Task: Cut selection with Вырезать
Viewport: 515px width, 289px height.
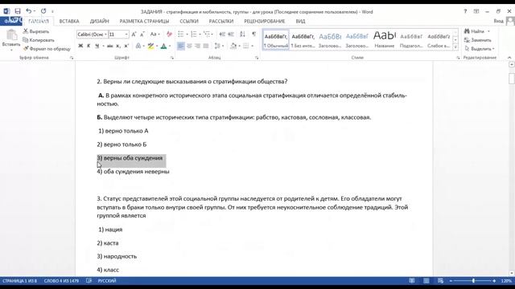Action: tap(36, 31)
